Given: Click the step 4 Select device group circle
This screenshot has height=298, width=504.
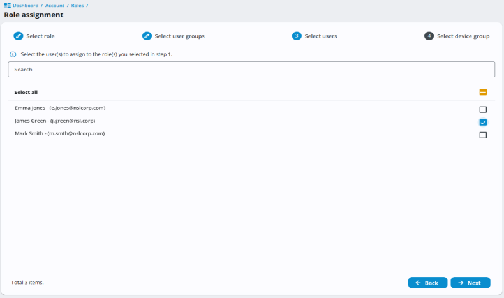Looking at the screenshot, I should coord(429,36).
